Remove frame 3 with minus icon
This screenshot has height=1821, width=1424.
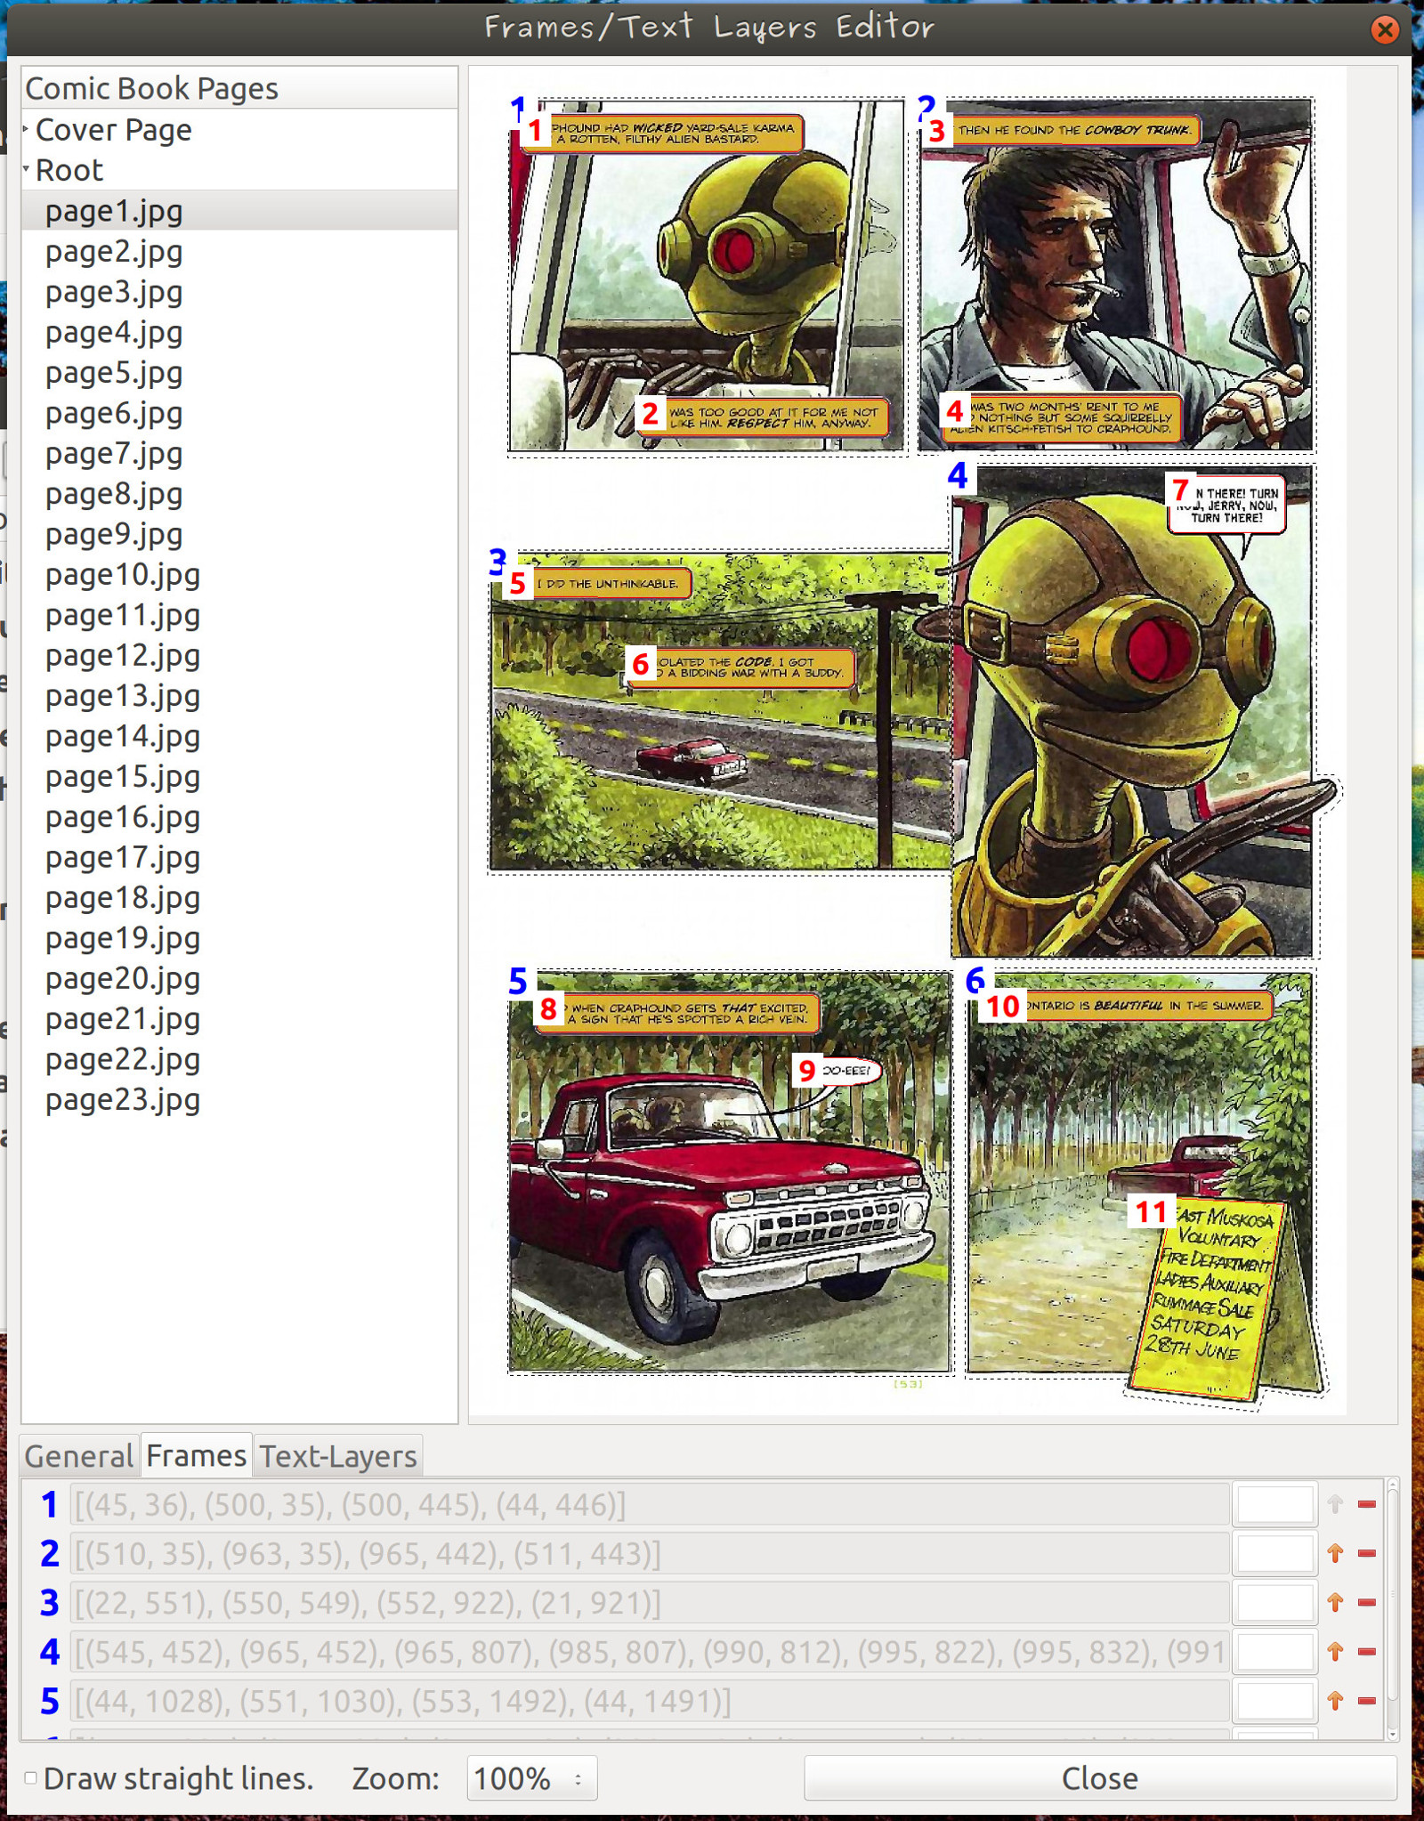click(1367, 1602)
